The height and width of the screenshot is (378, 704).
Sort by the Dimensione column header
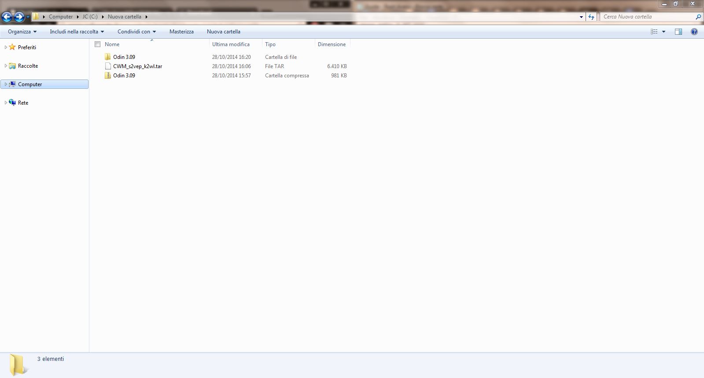[x=332, y=44]
